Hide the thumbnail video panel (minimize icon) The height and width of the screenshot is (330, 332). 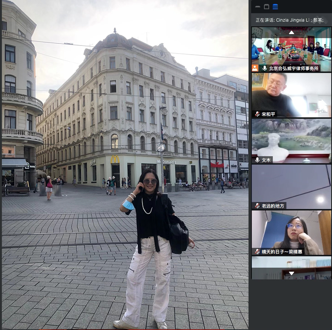[258, 7]
